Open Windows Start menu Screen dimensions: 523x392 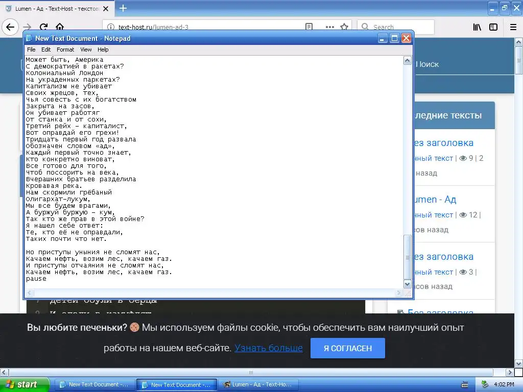[x=25, y=384]
